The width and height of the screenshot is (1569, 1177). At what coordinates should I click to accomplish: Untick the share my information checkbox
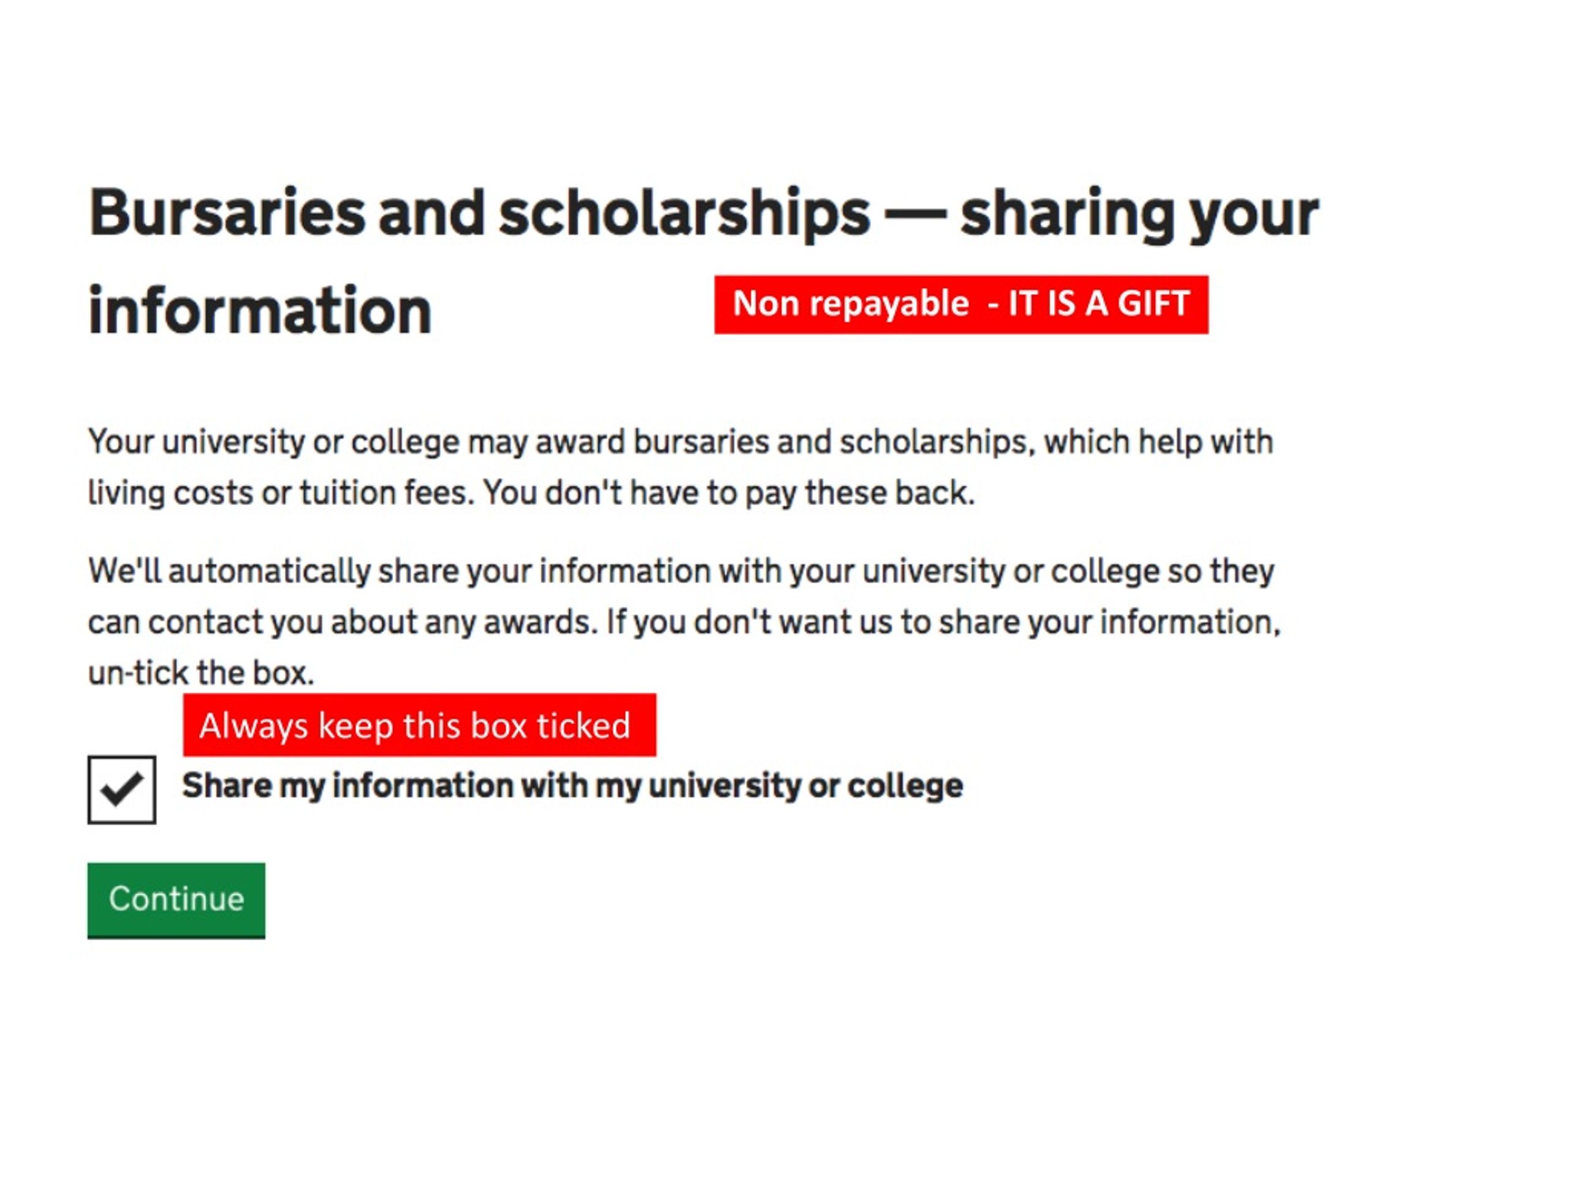(x=122, y=790)
